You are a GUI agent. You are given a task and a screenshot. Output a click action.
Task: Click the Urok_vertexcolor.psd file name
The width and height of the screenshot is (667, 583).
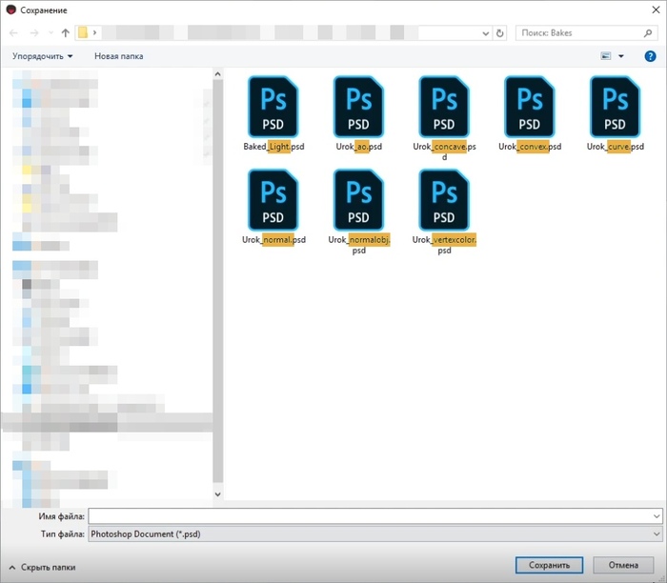pyautogui.click(x=444, y=245)
